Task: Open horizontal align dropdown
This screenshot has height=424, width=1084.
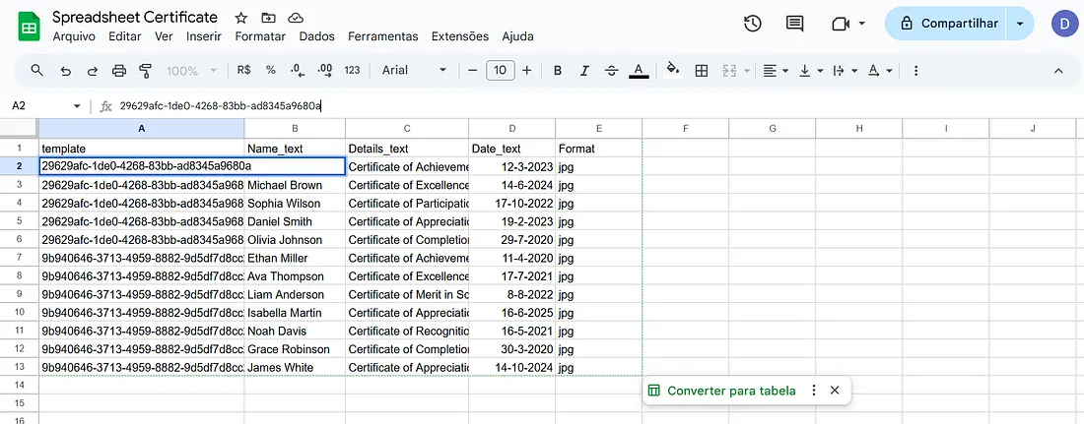Action: (776, 71)
